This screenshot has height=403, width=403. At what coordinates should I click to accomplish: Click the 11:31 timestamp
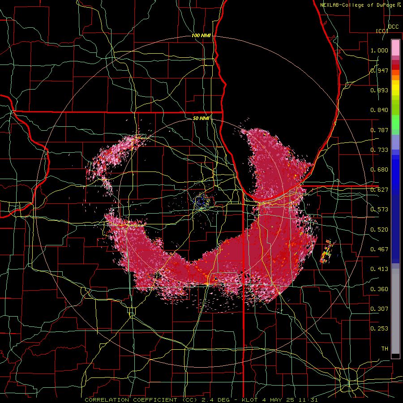click(308, 400)
